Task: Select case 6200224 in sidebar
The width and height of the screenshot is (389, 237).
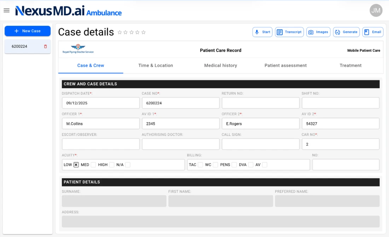Action: (28, 46)
